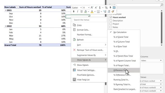Viewport: 165px width, 93px height.
Task: Choose % of Parent Total option
Action: 124,65
